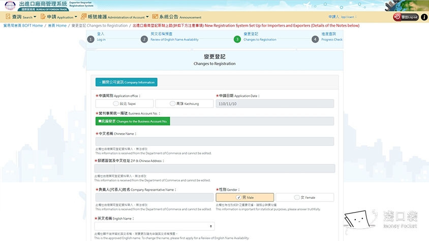The image size is (429, 241).
Task: Click the Administration of Account icon
Action: click(83, 17)
